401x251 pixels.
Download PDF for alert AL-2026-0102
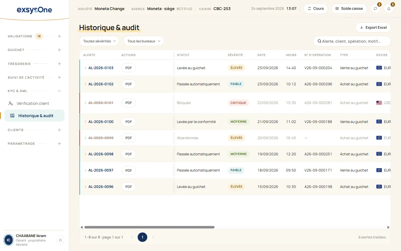[x=129, y=84]
